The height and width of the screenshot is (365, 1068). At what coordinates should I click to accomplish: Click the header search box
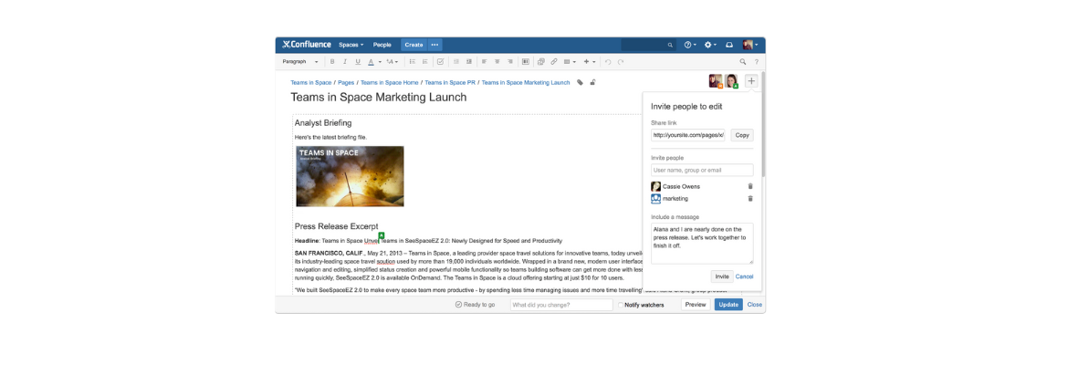coord(648,45)
